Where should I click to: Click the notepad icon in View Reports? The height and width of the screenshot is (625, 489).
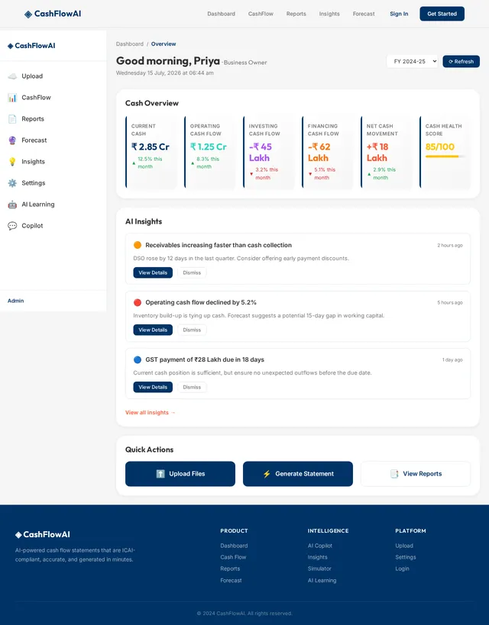click(394, 474)
